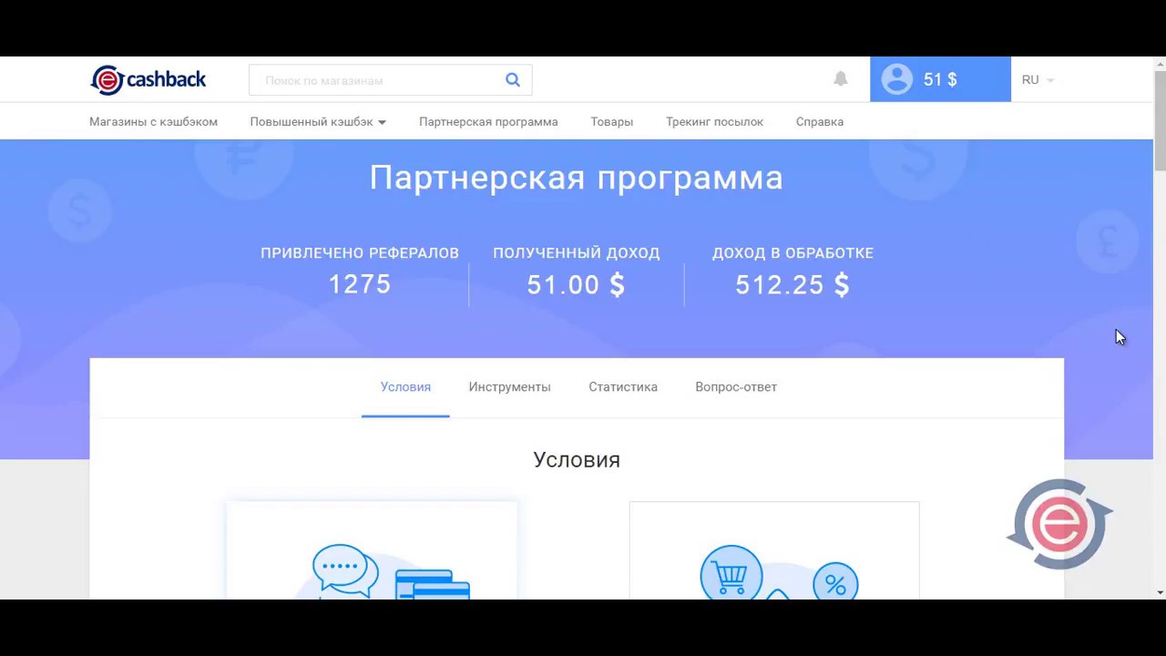
Task: Open the Трекинг посылок link
Action: (714, 122)
